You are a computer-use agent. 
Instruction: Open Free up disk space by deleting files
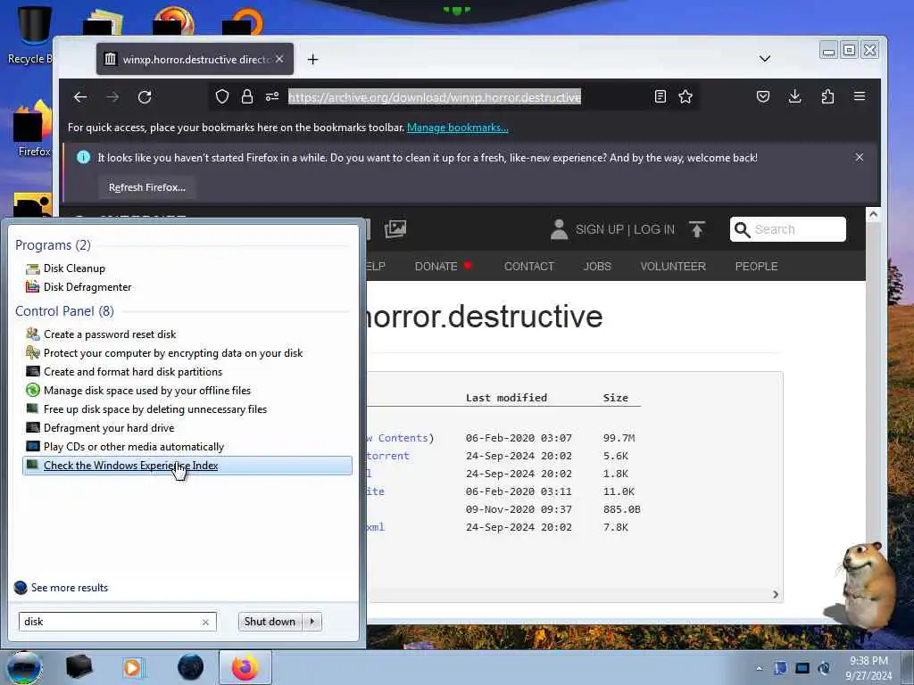pyautogui.click(x=155, y=409)
